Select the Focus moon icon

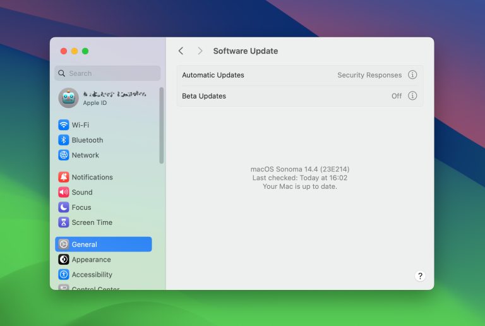64,208
